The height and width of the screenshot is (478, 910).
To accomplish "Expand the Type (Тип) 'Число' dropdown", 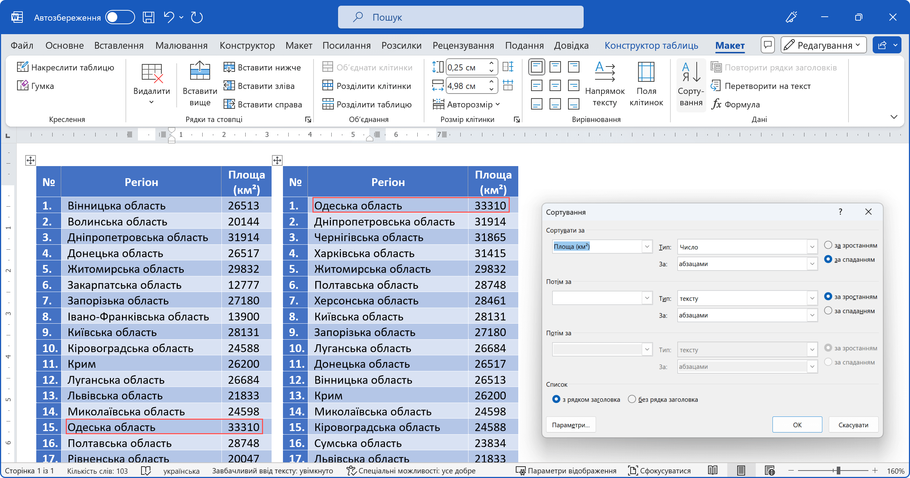I will [812, 247].
